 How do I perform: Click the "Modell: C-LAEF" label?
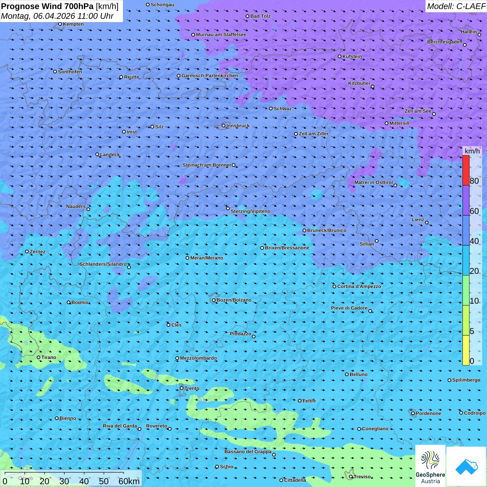[x=456, y=6]
